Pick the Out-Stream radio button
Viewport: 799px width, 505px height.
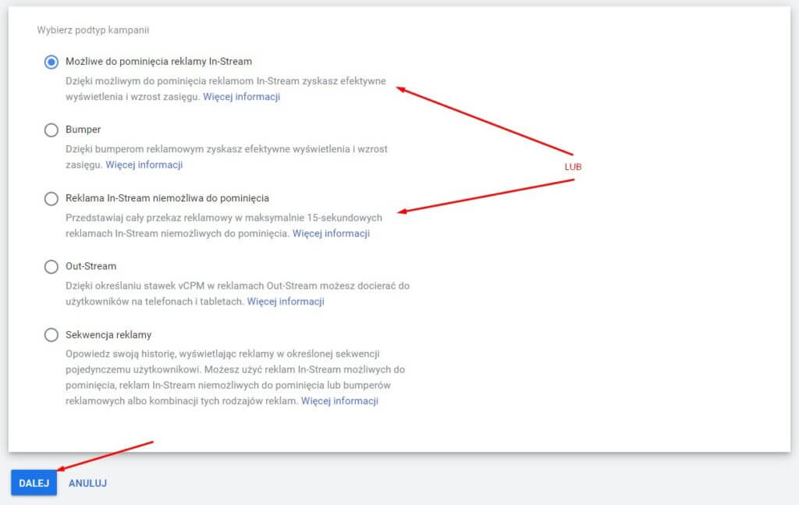point(51,267)
